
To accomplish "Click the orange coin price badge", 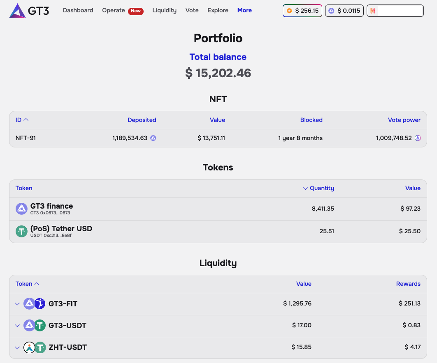I will (302, 11).
